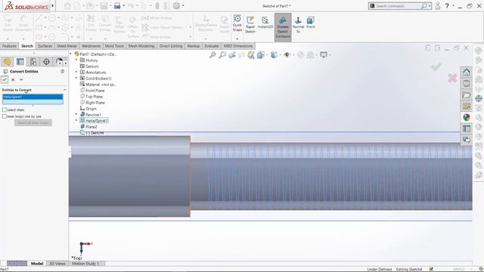Image resolution: width=484 pixels, height=272 pixels.
Task: Open the Motion Study 1 tab
Action: (85, 264)
